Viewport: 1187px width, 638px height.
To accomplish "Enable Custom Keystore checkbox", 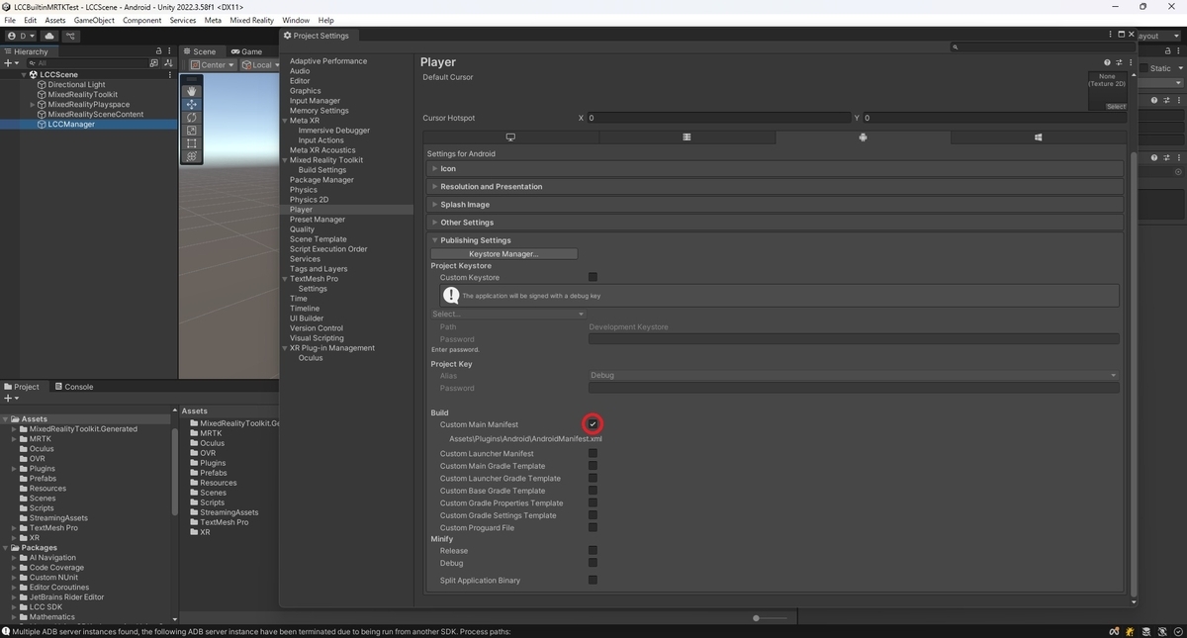I will (x=593, y=277).
